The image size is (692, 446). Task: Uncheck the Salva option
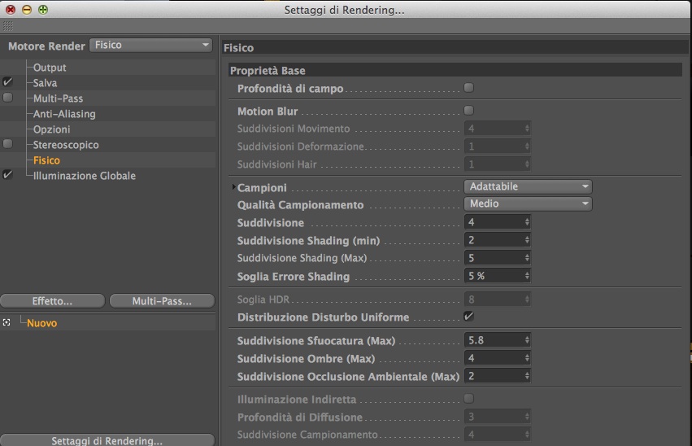tap(8, 82)
